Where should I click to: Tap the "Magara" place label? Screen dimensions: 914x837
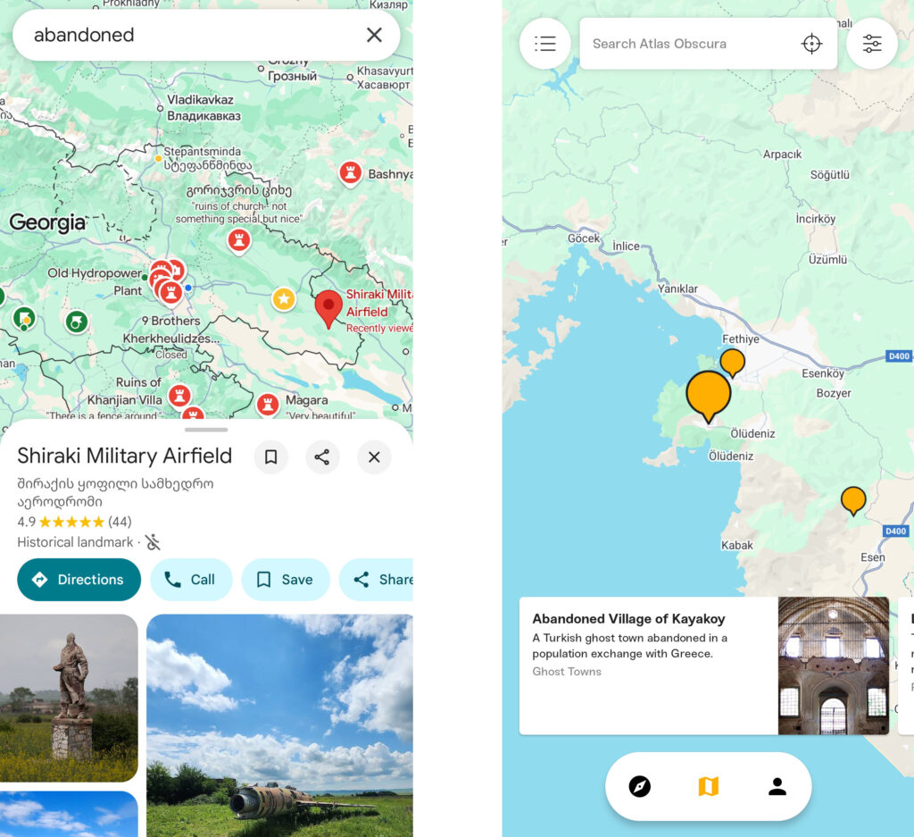coord(307,400)
